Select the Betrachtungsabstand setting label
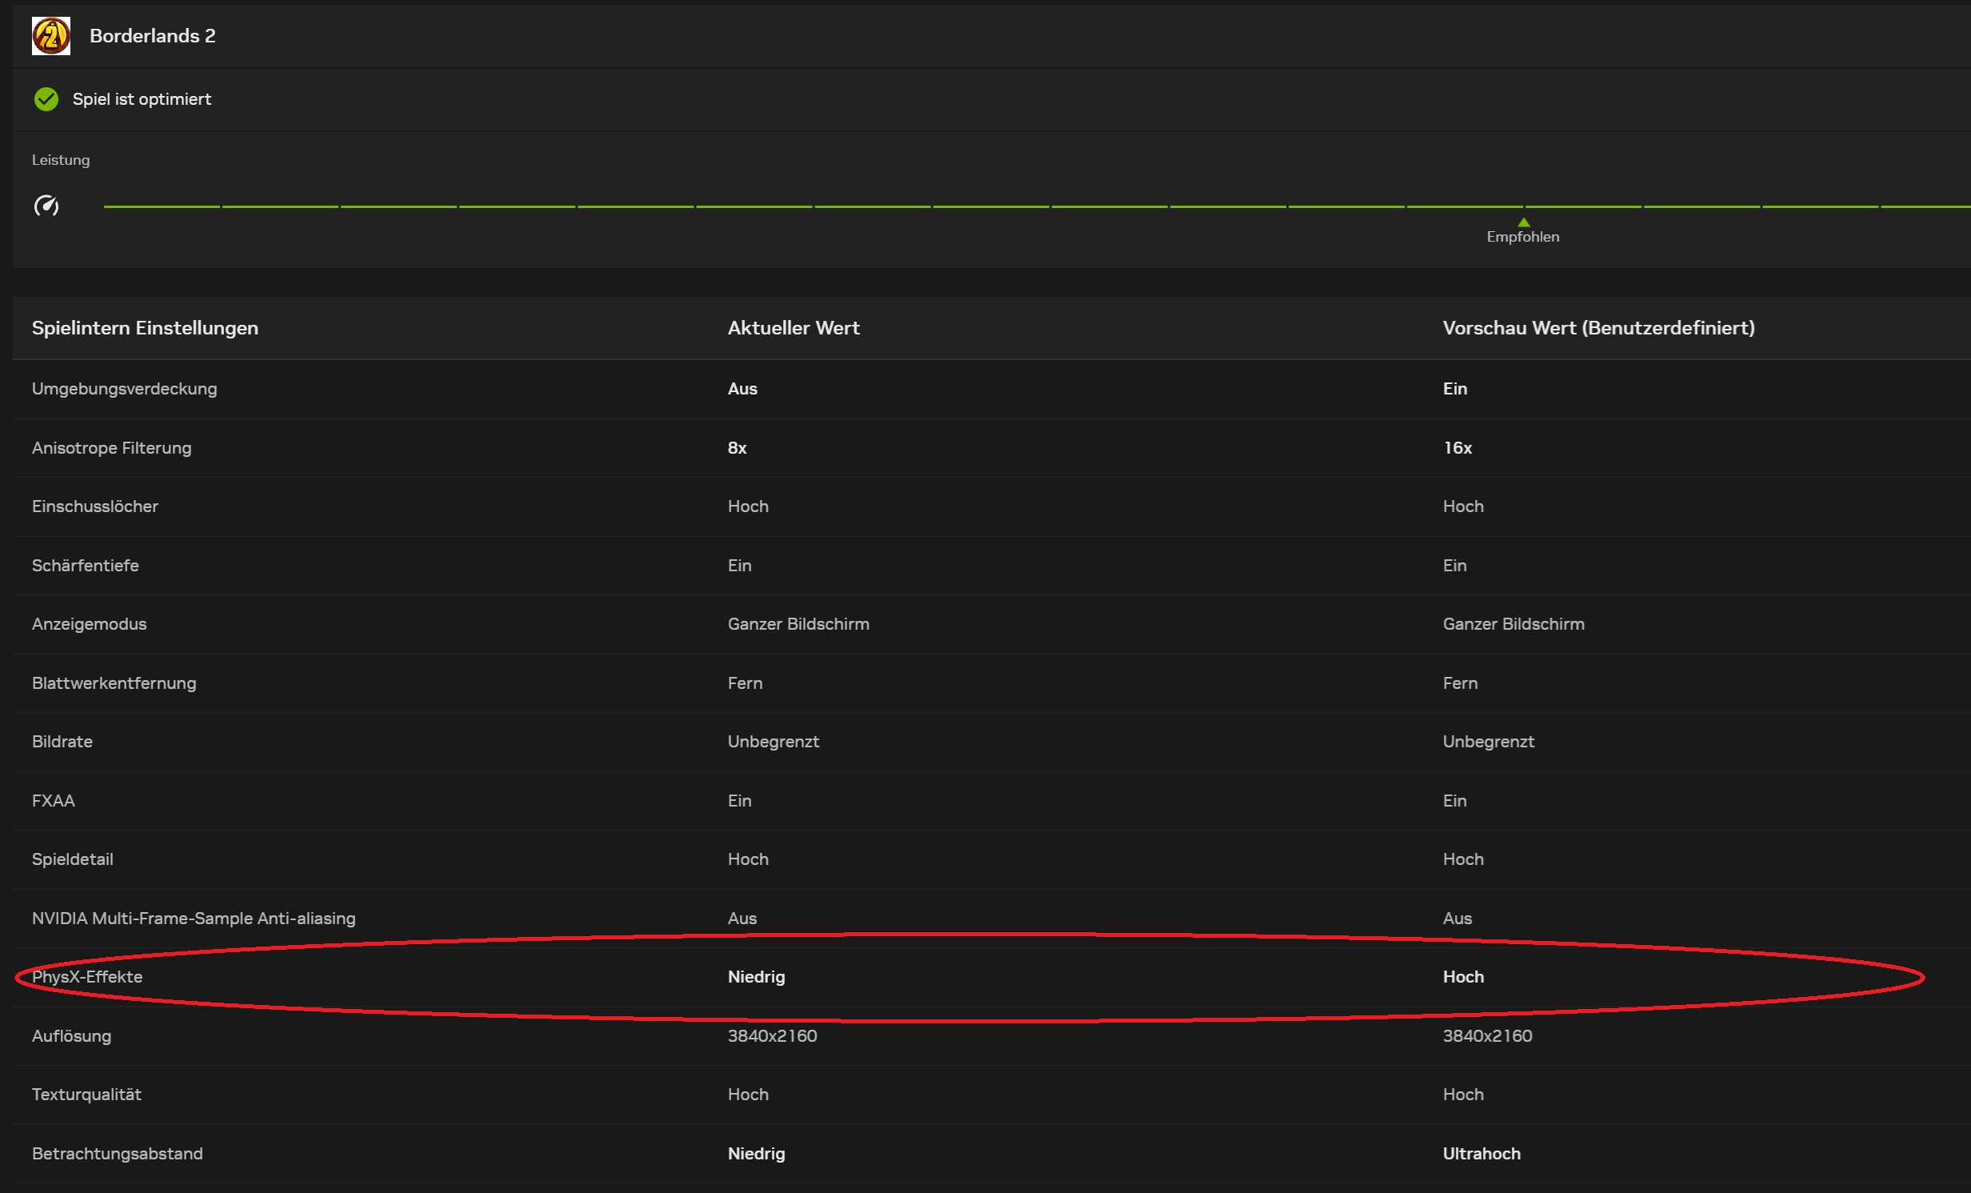Viewport: 1971px width, 1193px height. pyautogui.click(x=118, y=1154)
